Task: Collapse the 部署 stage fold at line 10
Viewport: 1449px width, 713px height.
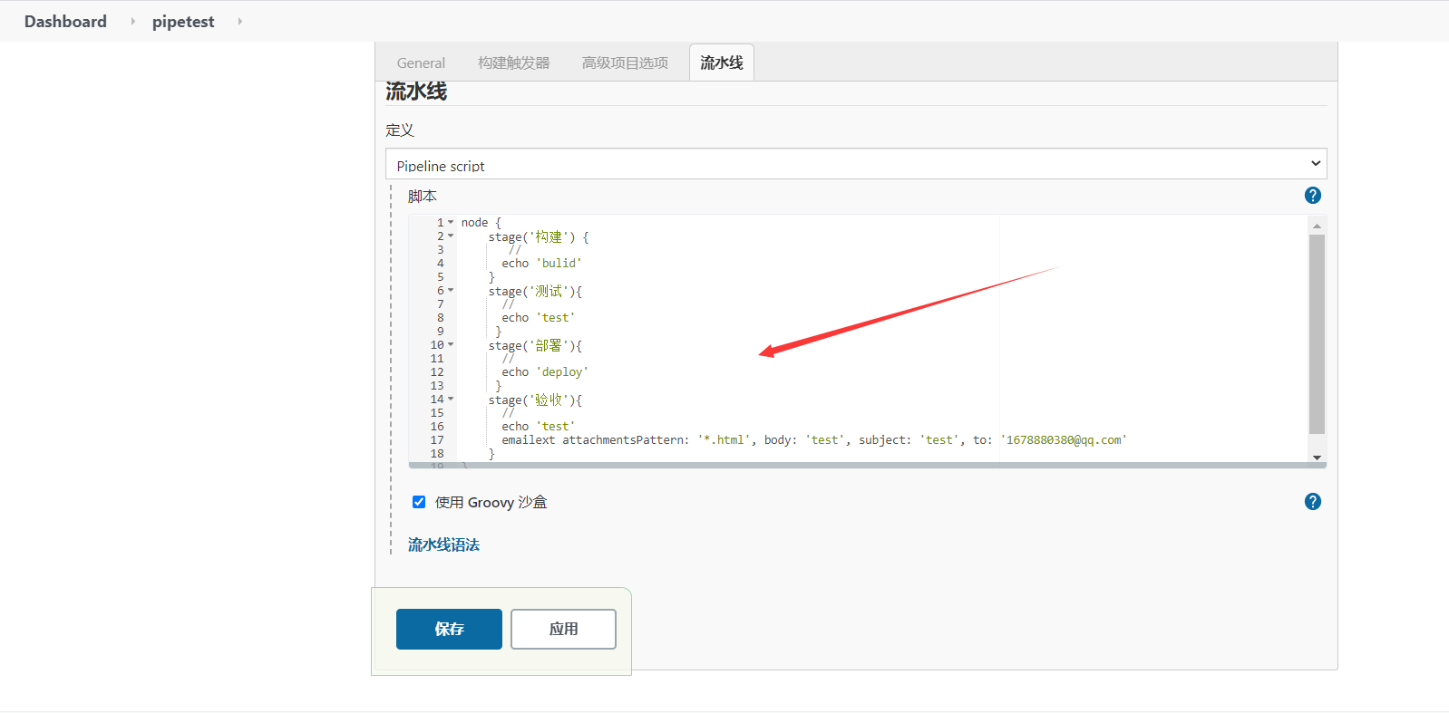Action: pyautogui.click(x=451, y=344)
